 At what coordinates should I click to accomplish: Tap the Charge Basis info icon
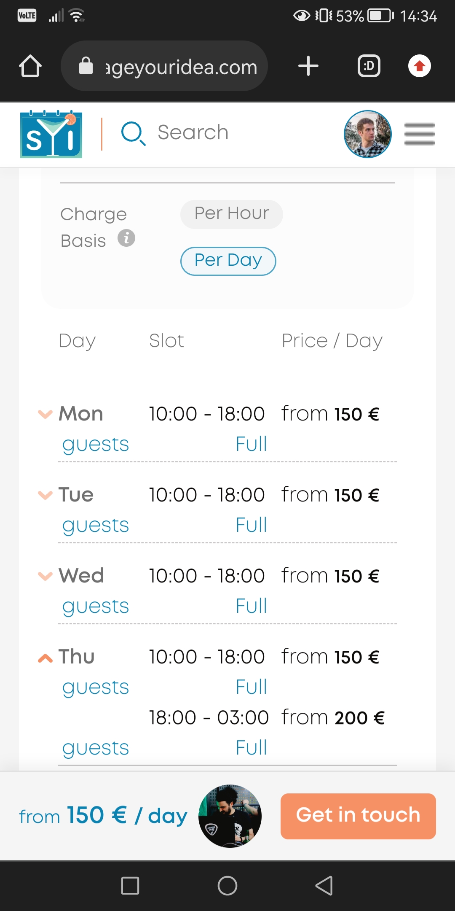click(126, 238)
